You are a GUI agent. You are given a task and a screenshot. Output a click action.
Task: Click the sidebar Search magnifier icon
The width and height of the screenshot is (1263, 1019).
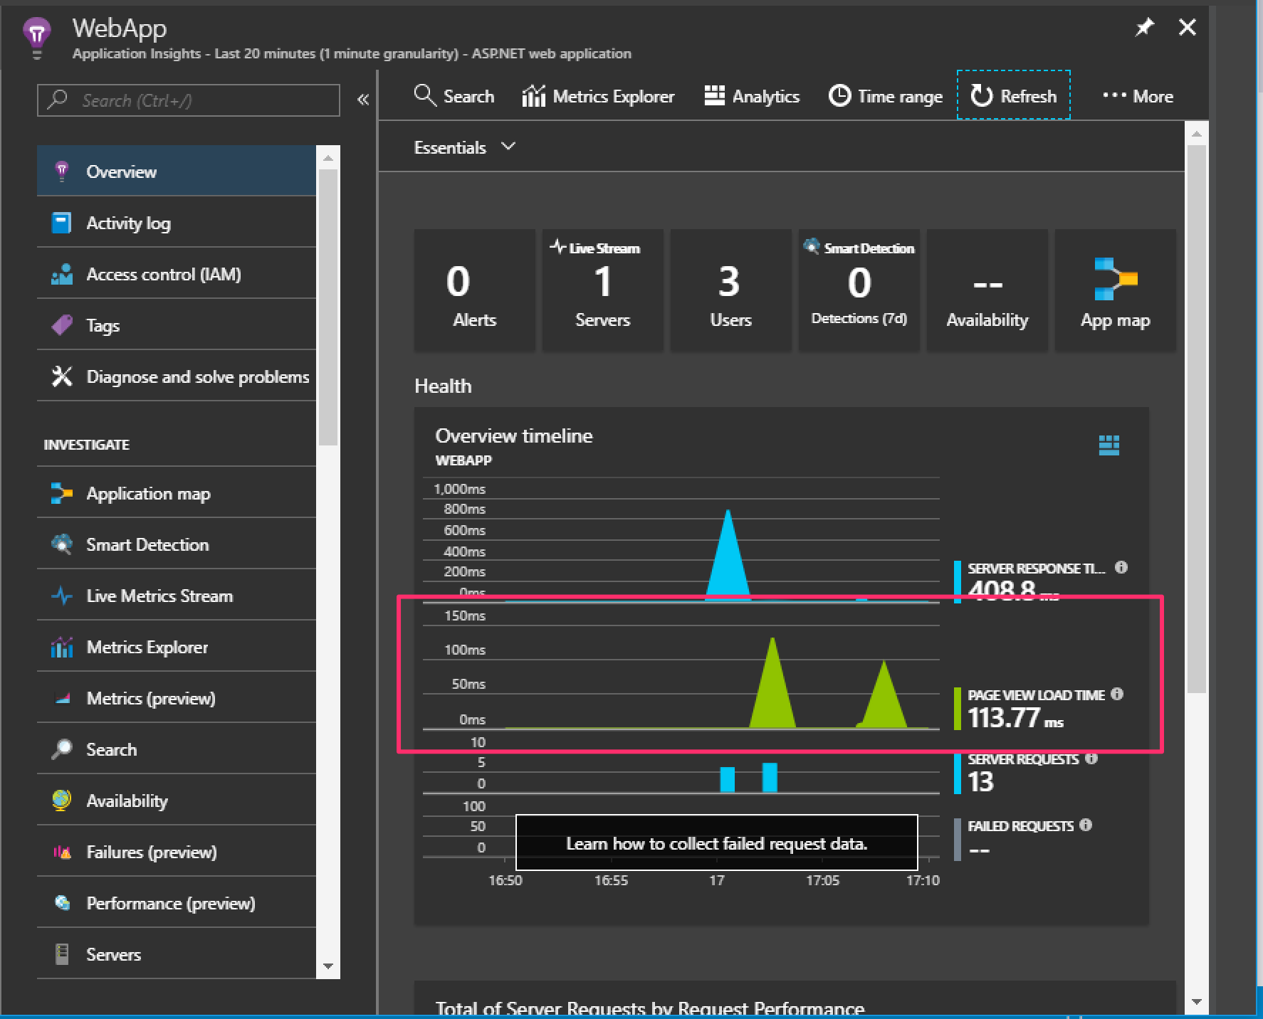62,749
